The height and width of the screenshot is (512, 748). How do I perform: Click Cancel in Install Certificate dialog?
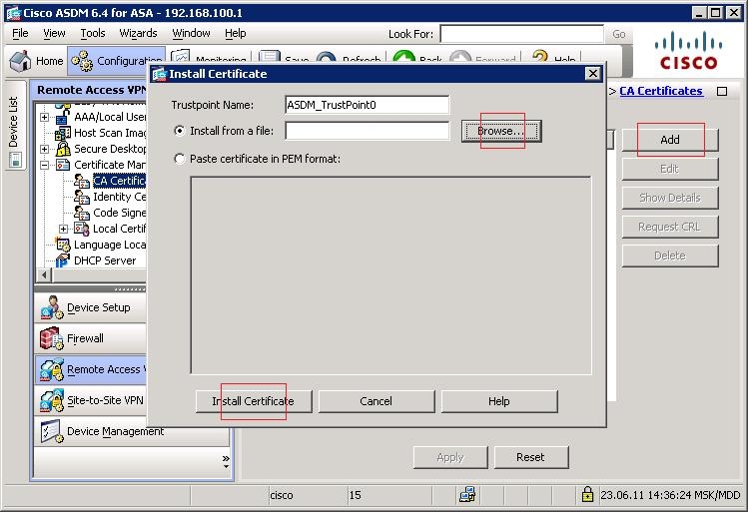[376, 401]
